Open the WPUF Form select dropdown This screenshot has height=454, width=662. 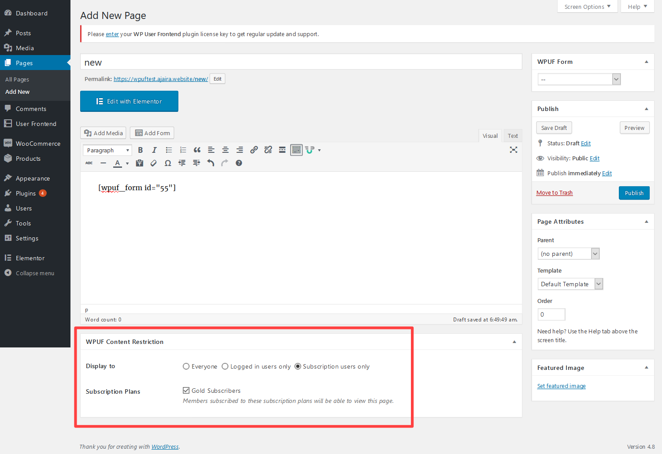[x=579, y=79]
